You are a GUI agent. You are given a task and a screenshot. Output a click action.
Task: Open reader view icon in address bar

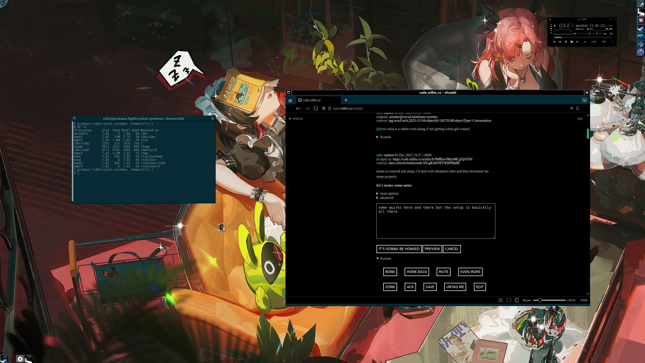571,108
